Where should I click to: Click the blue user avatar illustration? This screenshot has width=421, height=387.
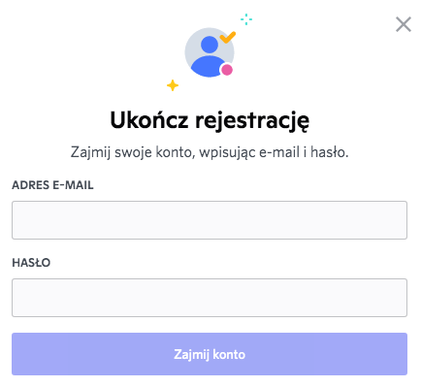pyautogui.click(x=210, y=52)
